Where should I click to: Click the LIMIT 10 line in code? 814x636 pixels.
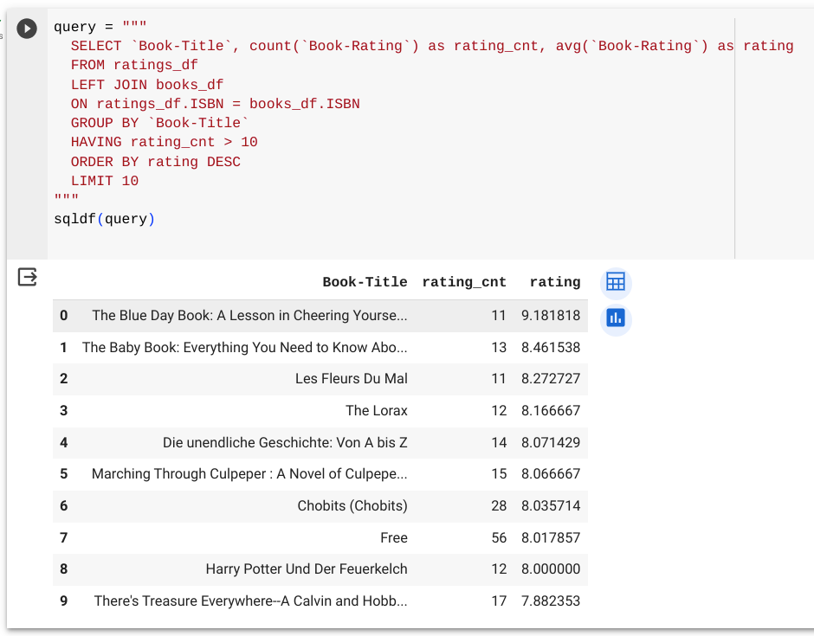[x=105, y=181]
